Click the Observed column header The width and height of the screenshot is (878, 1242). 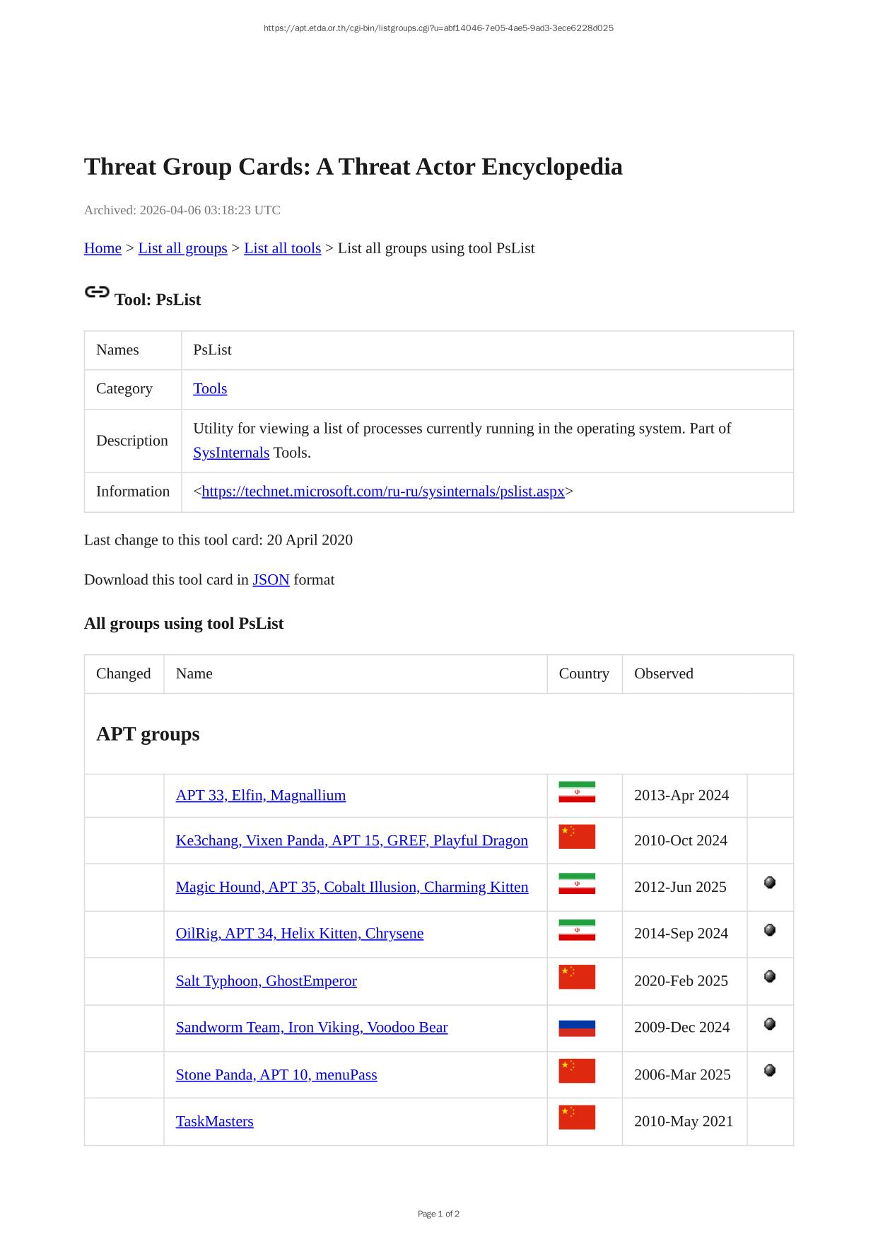(663, 674)
